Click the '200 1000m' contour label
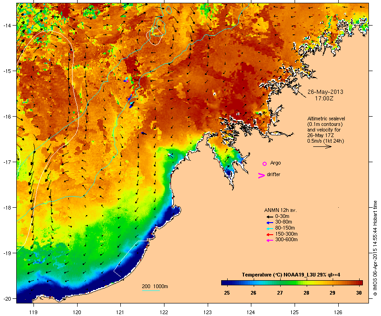 pos(155,286)
